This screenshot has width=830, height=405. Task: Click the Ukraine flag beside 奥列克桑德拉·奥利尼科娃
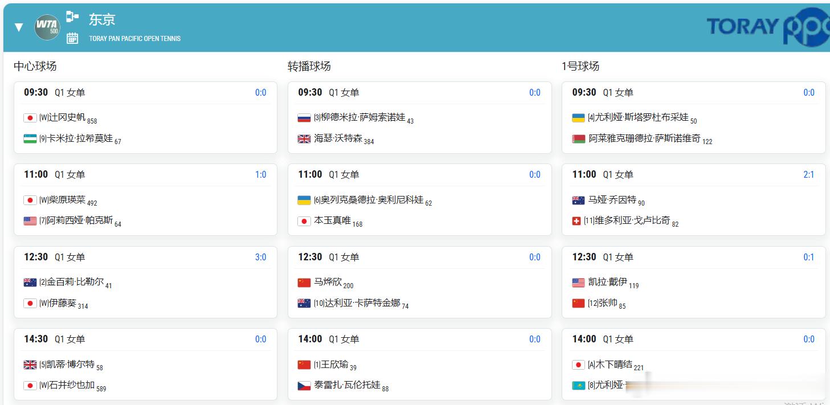click(304, 200)
